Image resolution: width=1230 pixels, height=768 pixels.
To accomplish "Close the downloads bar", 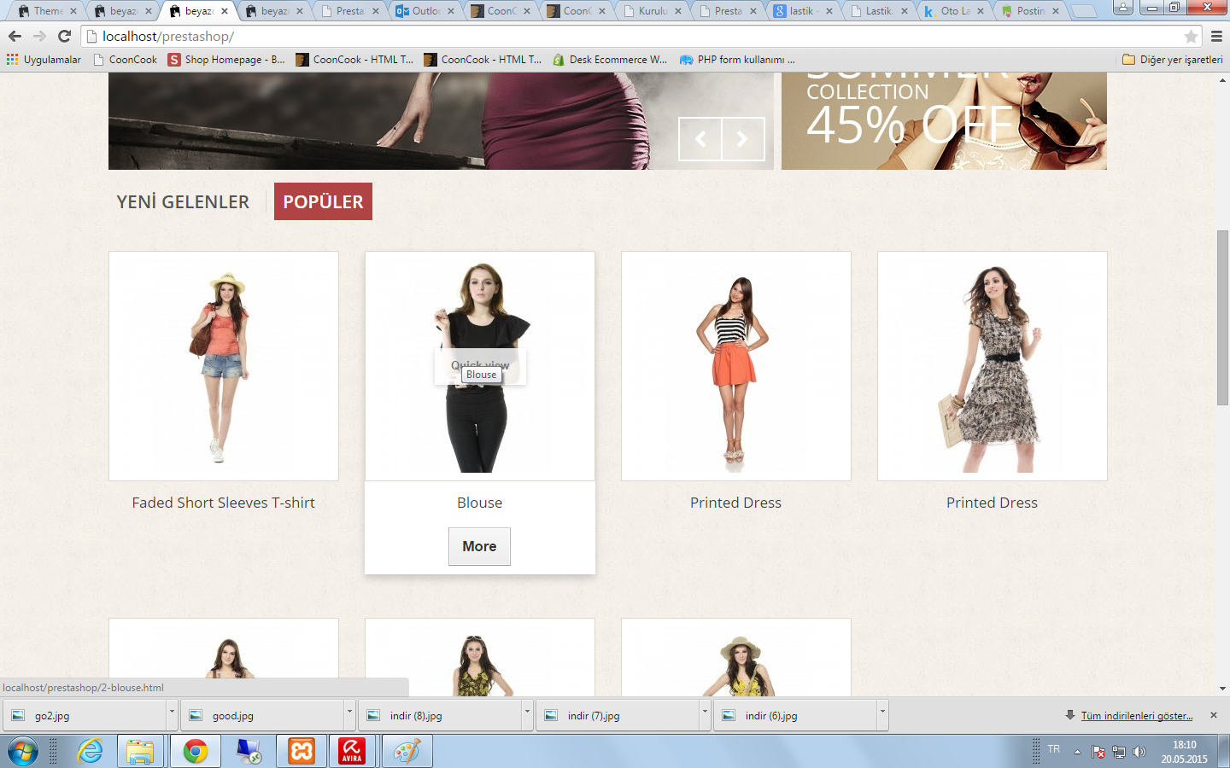I will point(1214,715).
